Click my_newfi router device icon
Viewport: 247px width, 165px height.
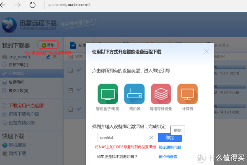click(5, 57)
